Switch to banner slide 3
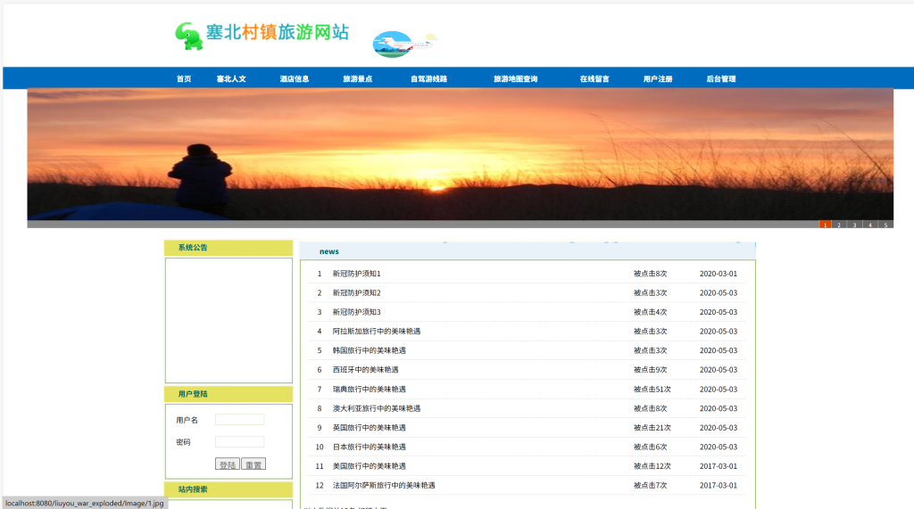This screenshot has width=914, height=509. 855,225
